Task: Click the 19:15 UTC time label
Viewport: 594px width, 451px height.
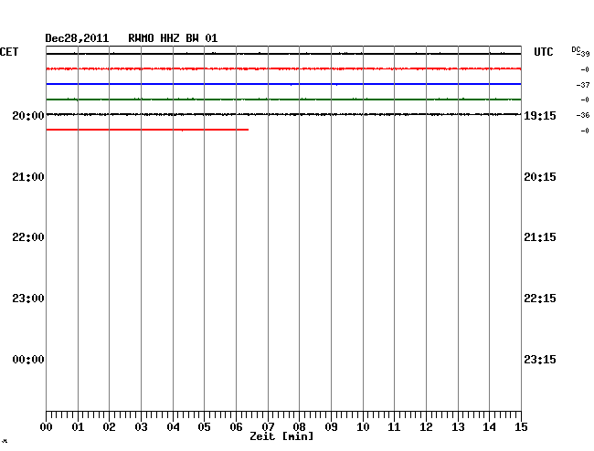Action: (540, 116)
